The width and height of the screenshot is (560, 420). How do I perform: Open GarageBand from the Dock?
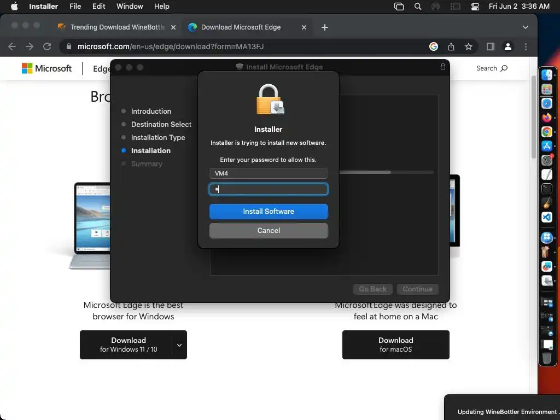(x=547, y=203)
